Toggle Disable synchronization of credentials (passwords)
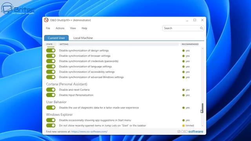 click(x=51, y=61)
